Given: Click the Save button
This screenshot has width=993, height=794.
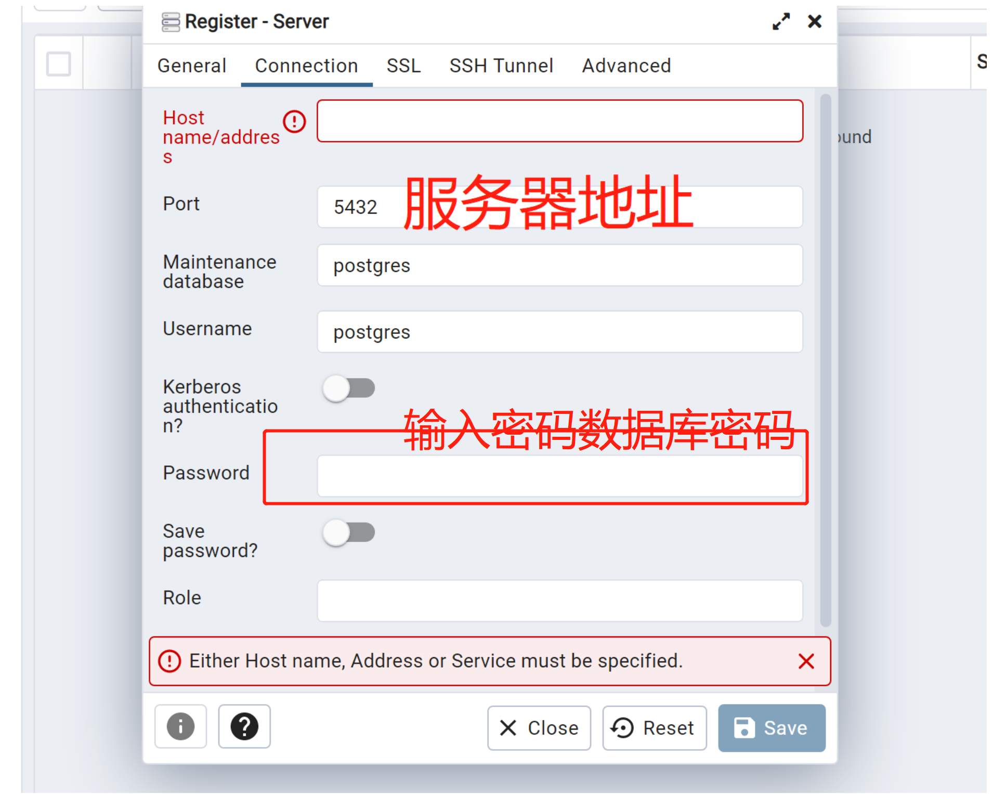Looking at the screenshot, I should [x=772, y=728].
